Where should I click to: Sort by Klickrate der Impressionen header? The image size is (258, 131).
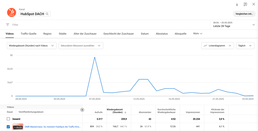(218, 111)
